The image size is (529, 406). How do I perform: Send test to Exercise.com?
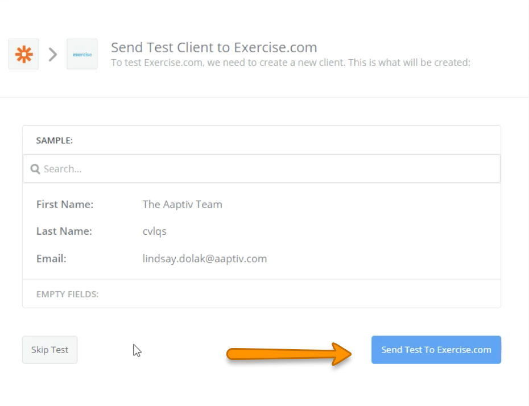[436, 350]
